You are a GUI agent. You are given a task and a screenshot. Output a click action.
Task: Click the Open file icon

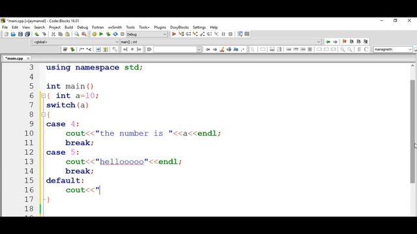pyautogui.click(x=13, y=34)
